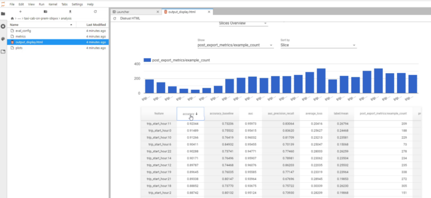The width and height of the screenshot is (431, 198).
Task: Open the Commands palette sidebar icon
Action: 3,39
